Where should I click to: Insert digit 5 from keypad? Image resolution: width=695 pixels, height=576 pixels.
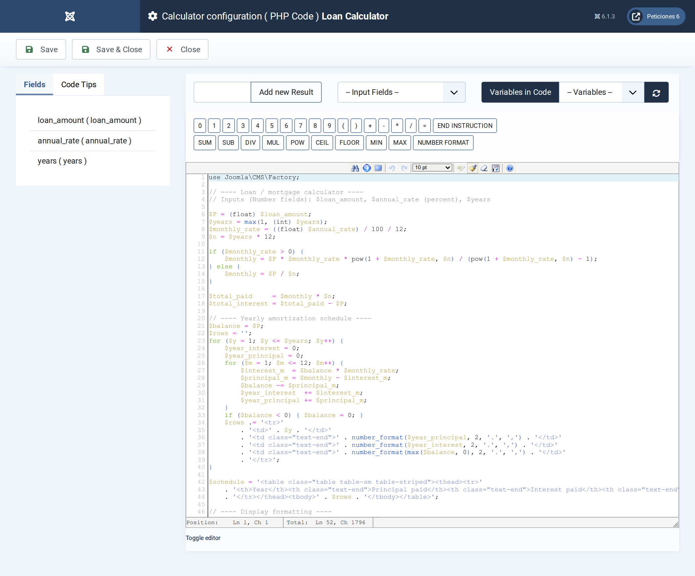[272, 126]
